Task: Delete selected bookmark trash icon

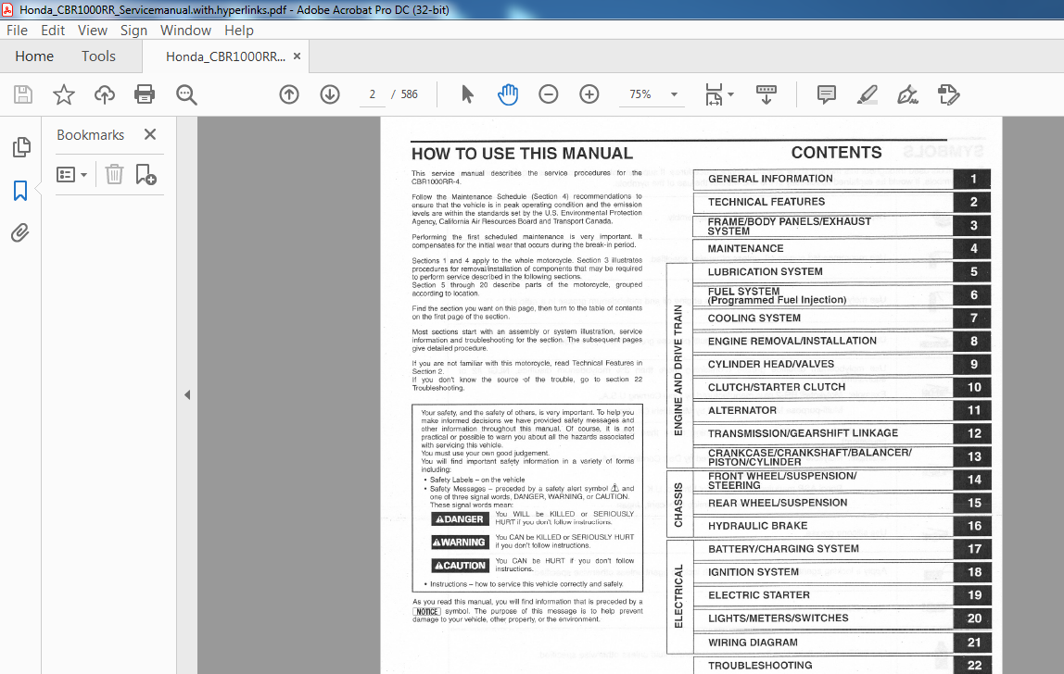Action: (x=114, y=174)
